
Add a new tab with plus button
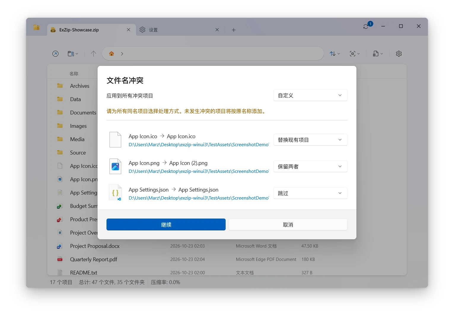(234, 30)
